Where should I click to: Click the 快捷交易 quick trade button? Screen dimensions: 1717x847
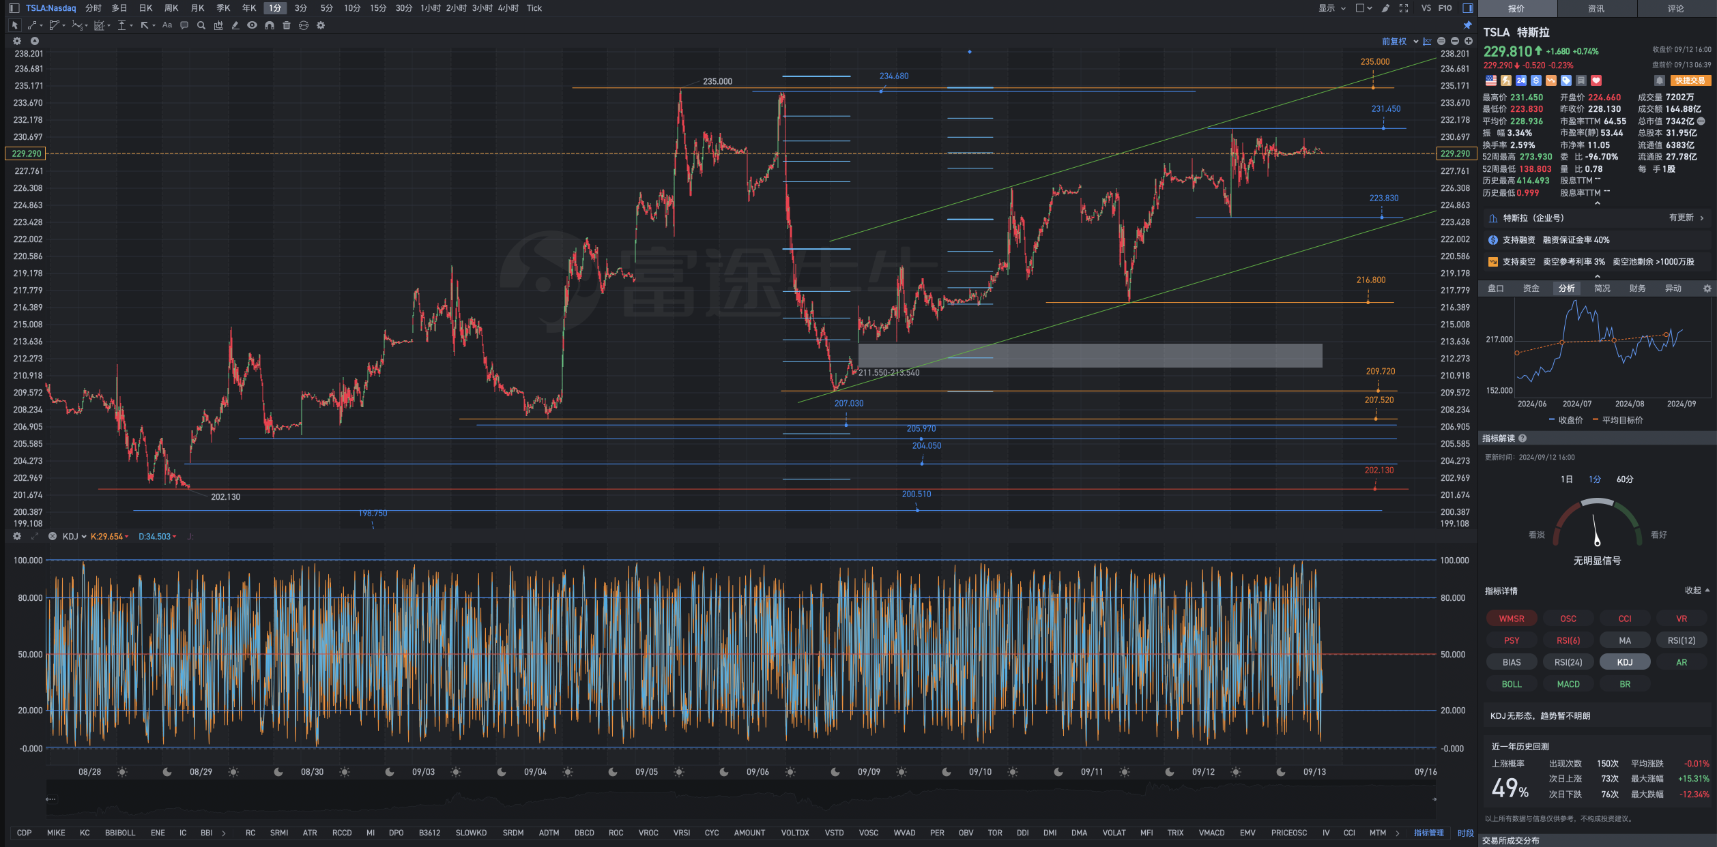click(x=1690, y=80)
